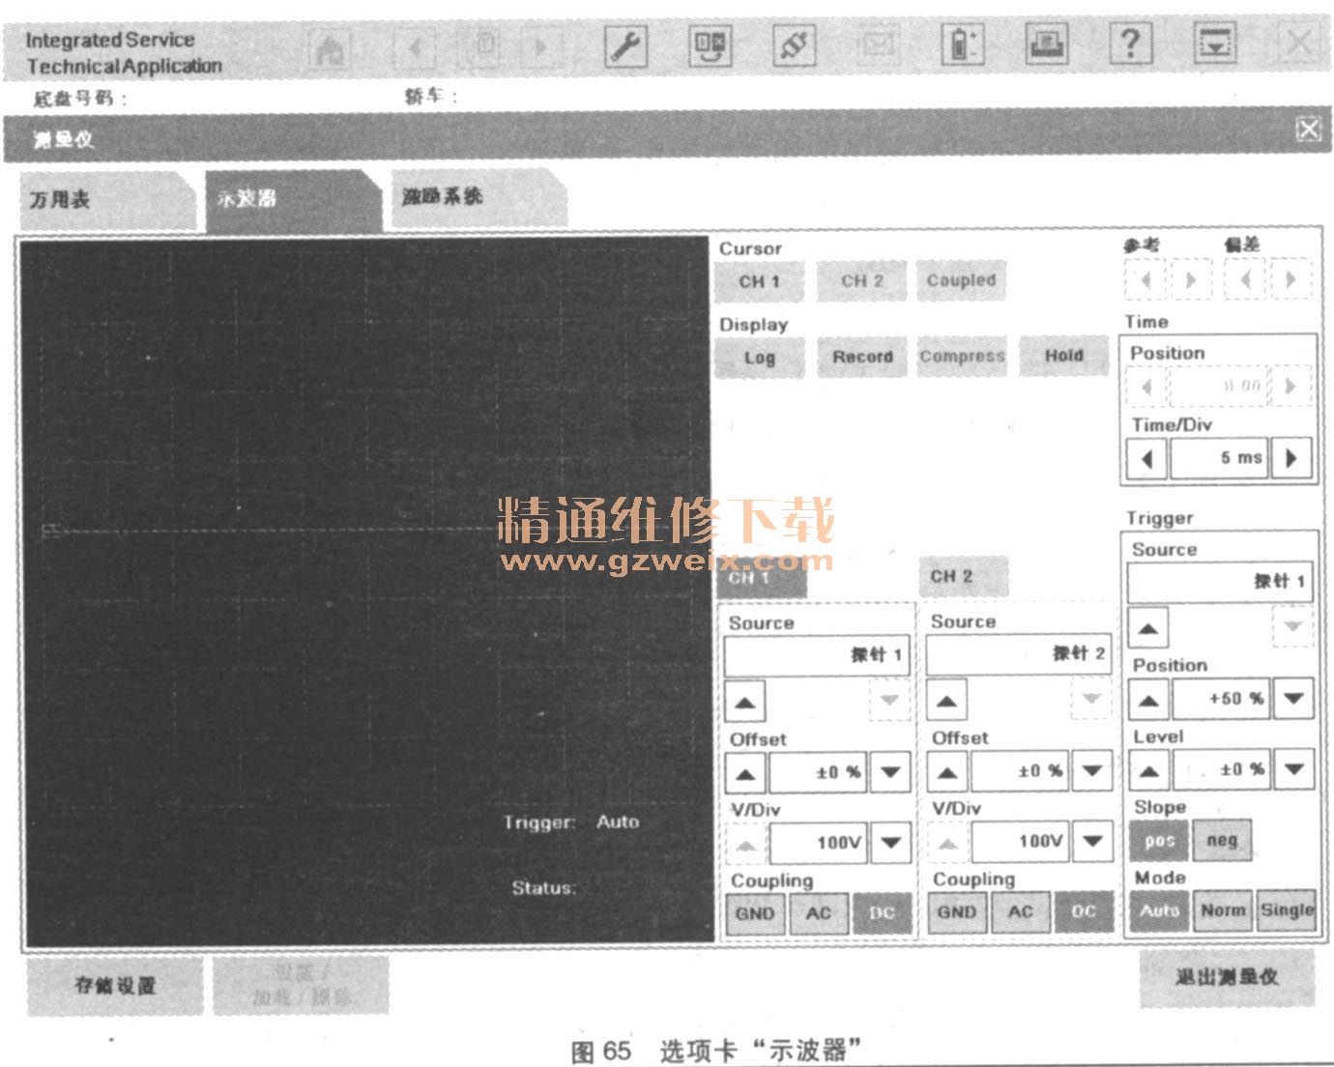
Task: Click the forward arrow toolbar icon
Action: coord(541,47)
